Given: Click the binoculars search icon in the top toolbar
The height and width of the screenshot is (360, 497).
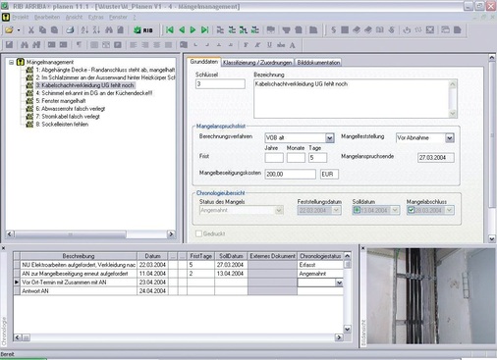Looking at the screenshot, I should point(109,30).
